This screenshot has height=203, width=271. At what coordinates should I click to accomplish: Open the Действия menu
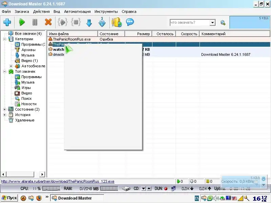click(x=41, y=12)
